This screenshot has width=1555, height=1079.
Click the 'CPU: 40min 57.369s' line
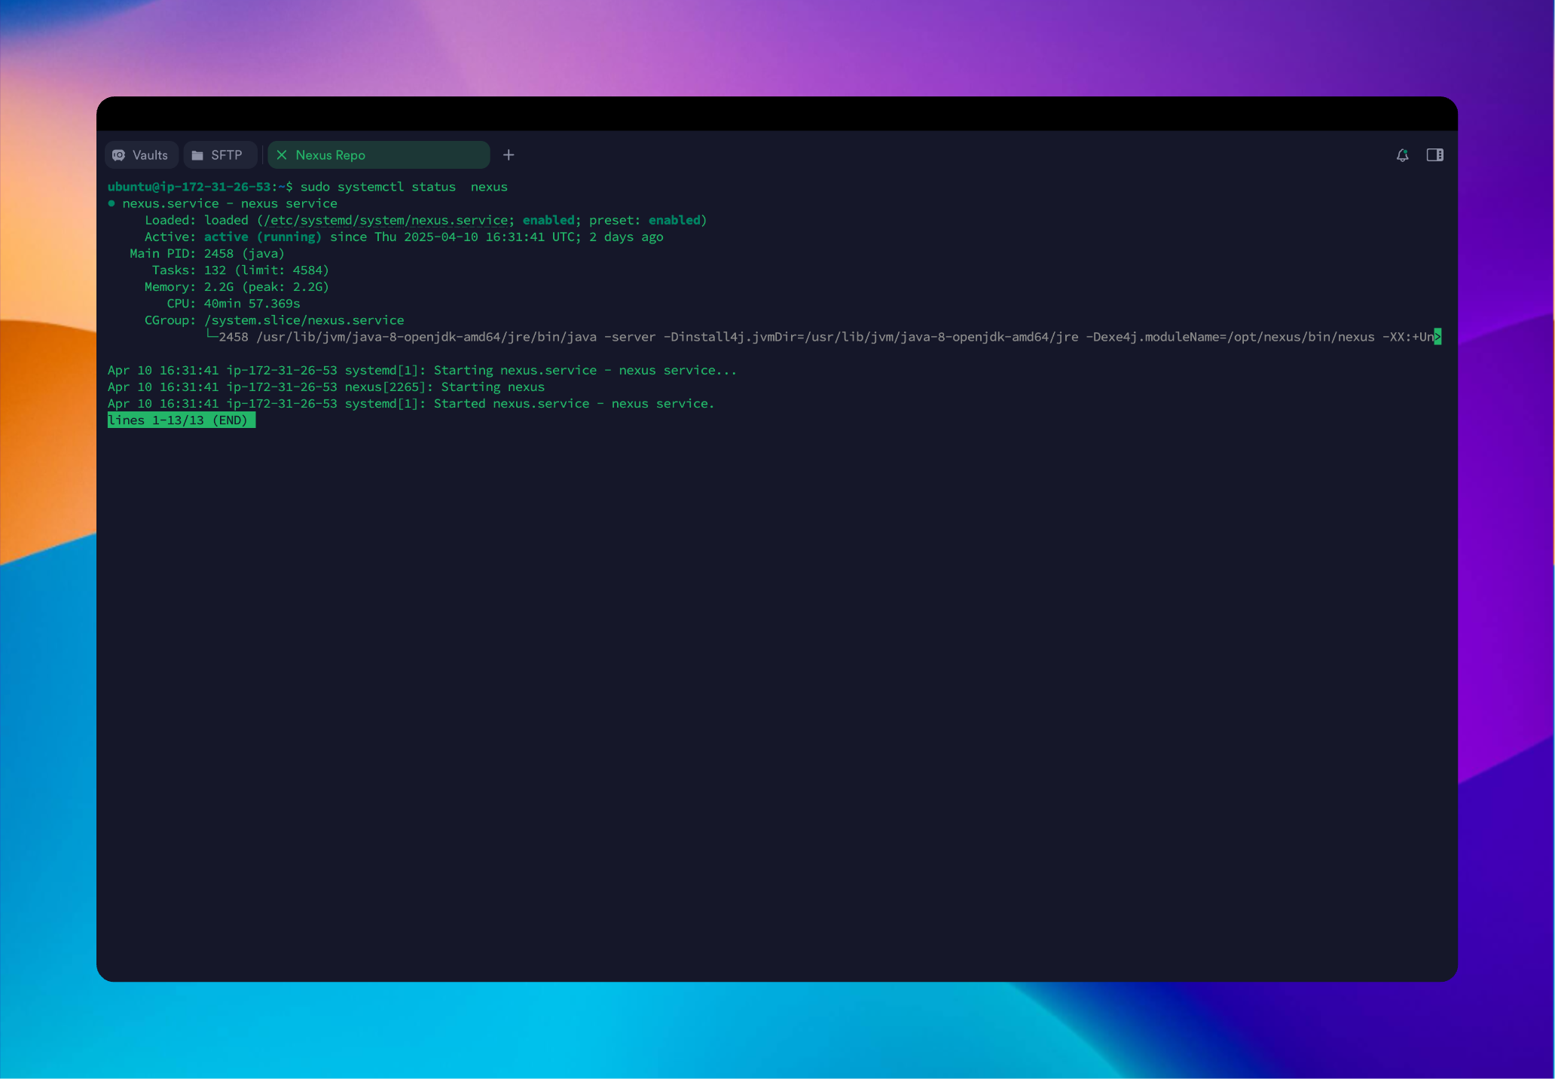234,304
